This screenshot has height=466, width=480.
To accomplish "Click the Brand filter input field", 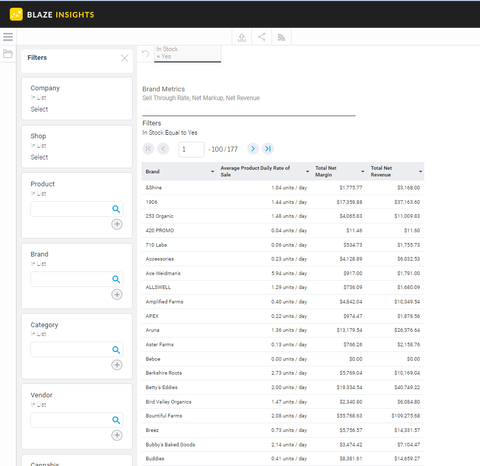I will tap(77, 279).
